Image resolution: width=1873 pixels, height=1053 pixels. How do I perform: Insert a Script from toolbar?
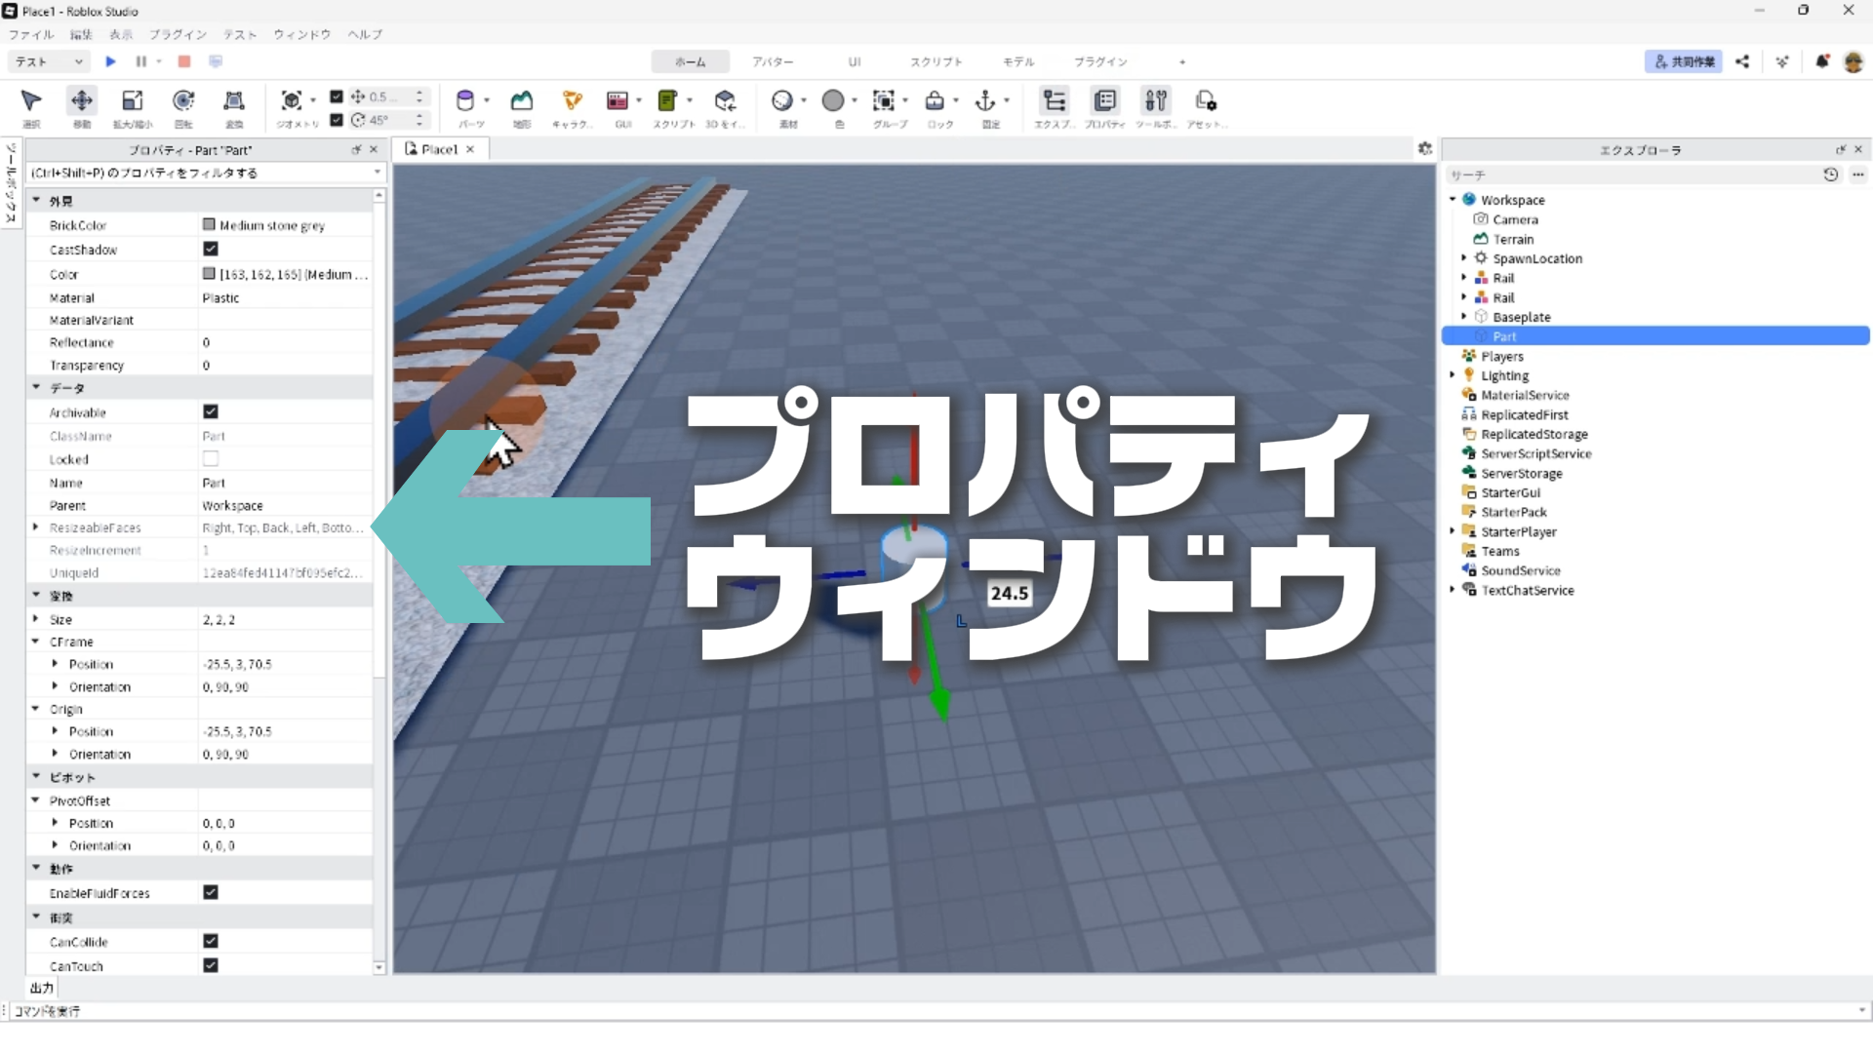[x=668, y=101]
